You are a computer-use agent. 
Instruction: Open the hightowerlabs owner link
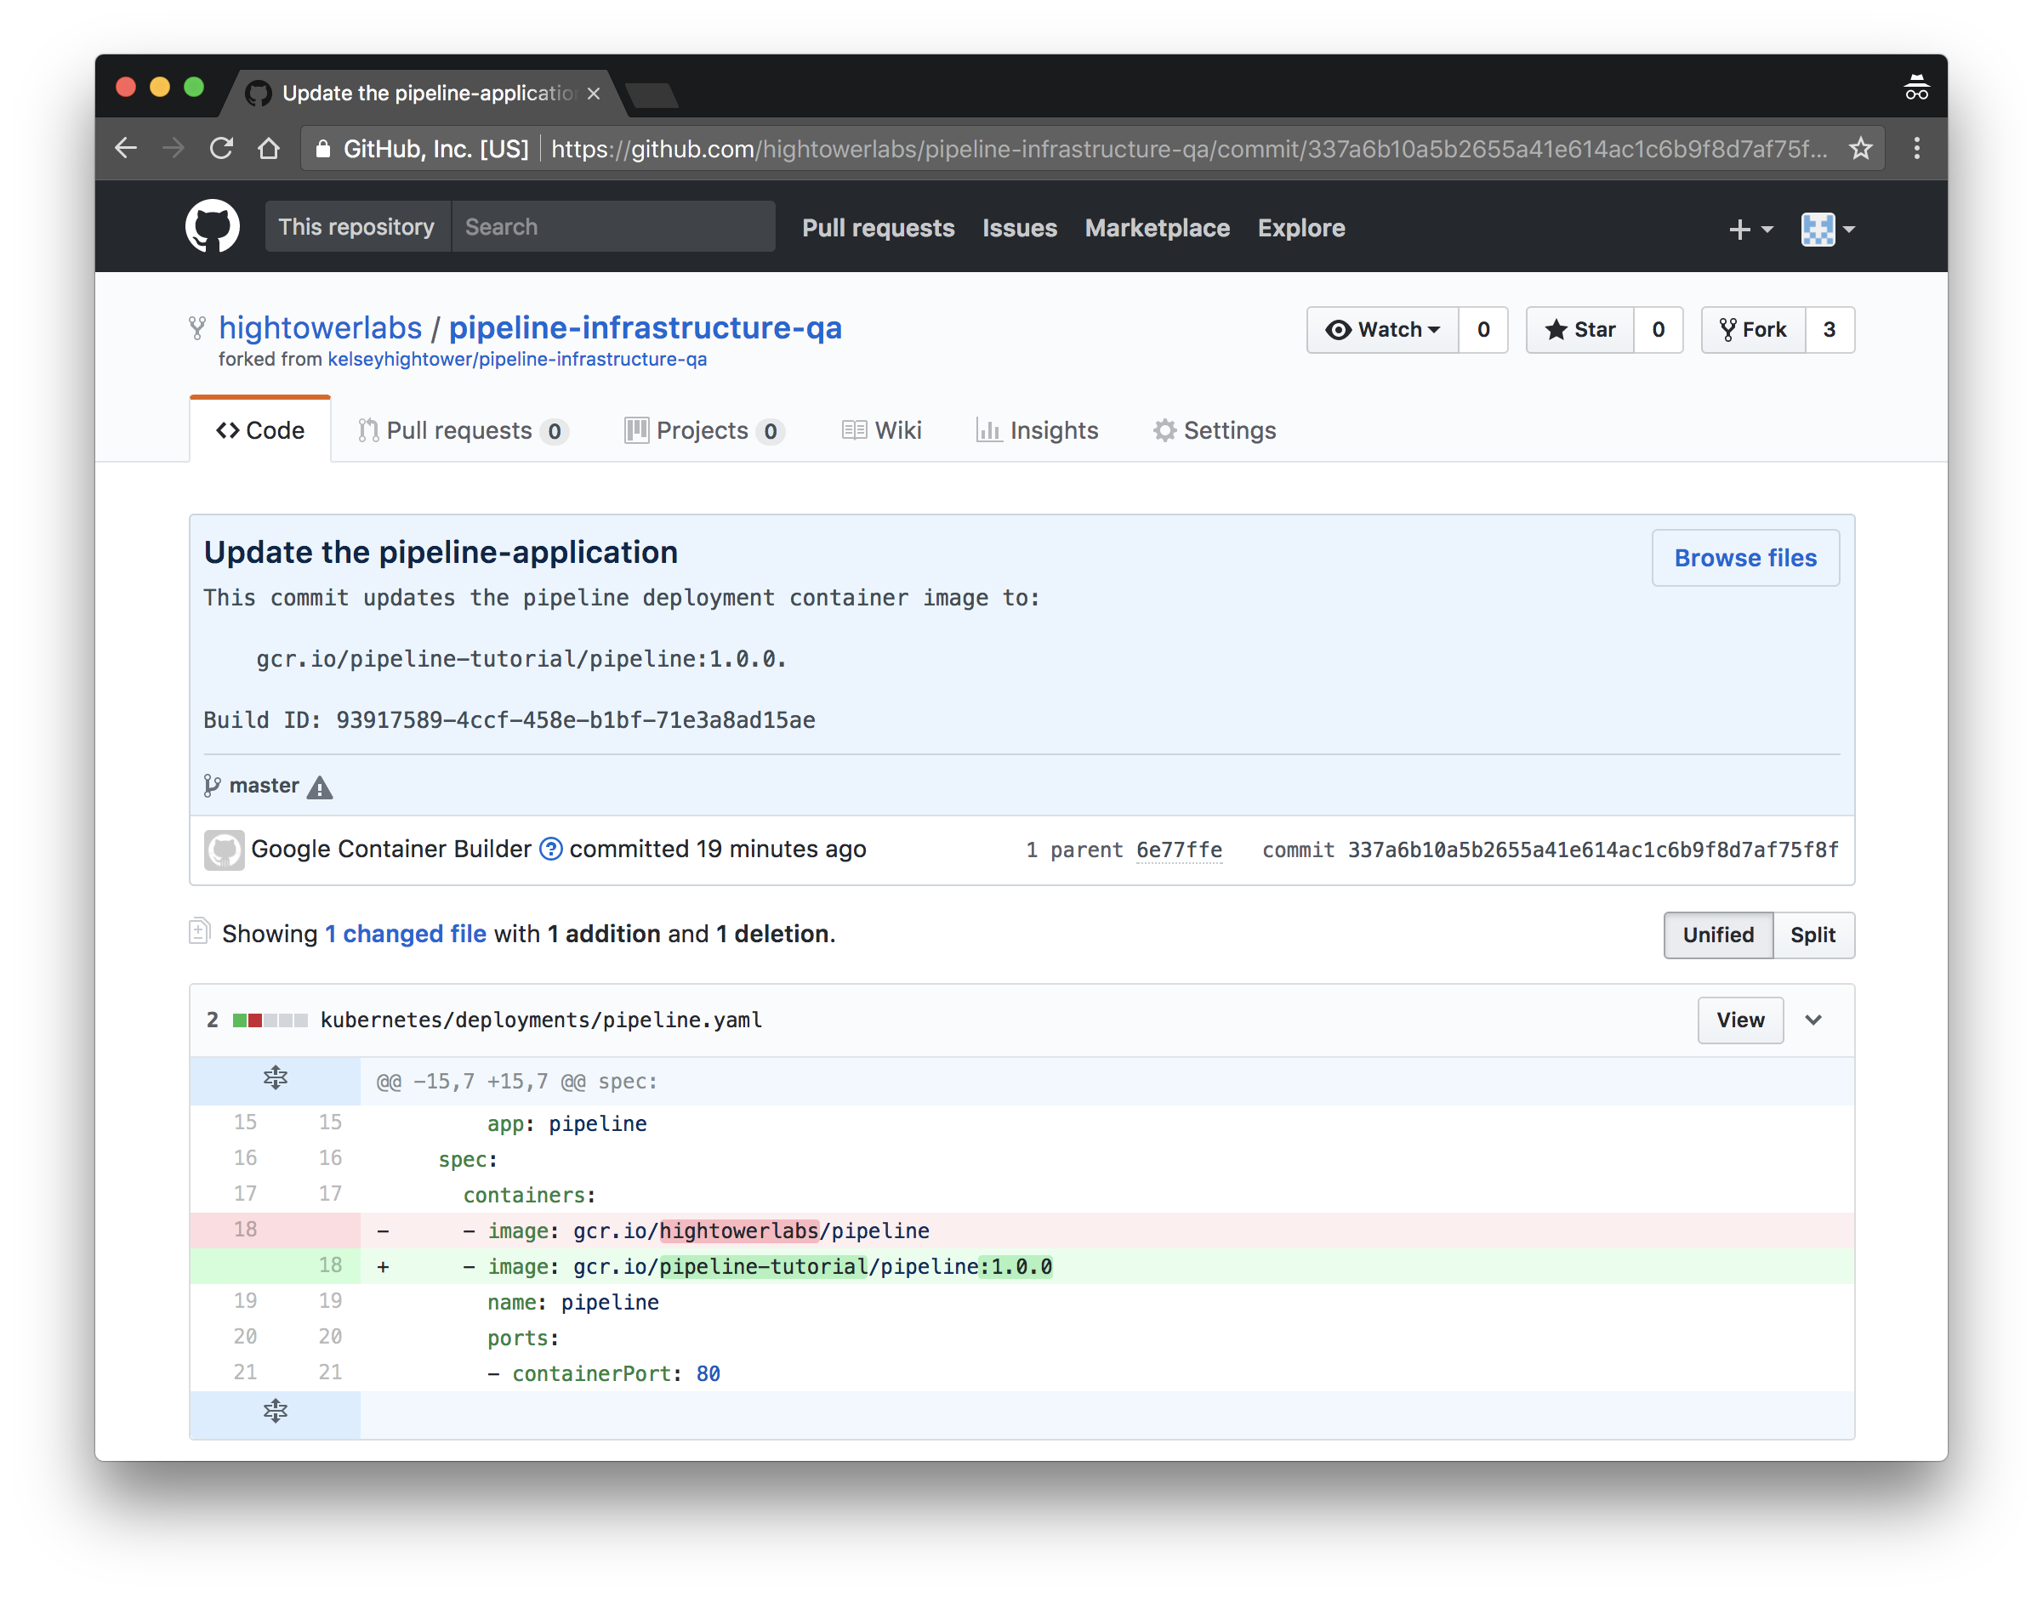point(320,327)
